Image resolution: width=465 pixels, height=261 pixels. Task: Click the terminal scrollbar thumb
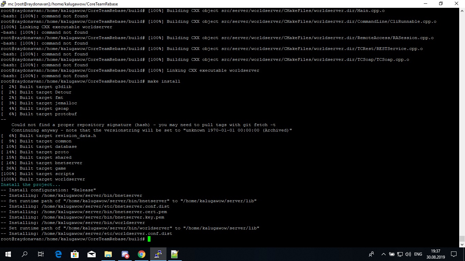pyautogui.click(x=462, y=239)
